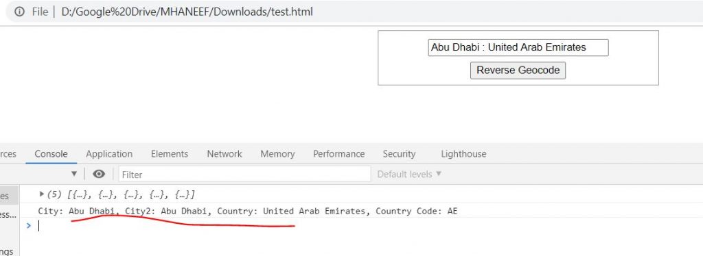Open the Security tab
Image resolution: width=703 pixels, height=256 pixels.
[x=399, y=154]
